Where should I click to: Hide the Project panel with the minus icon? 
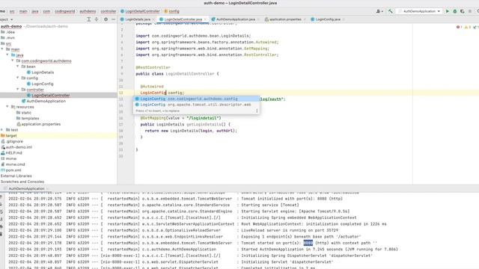tap(113, 19)
